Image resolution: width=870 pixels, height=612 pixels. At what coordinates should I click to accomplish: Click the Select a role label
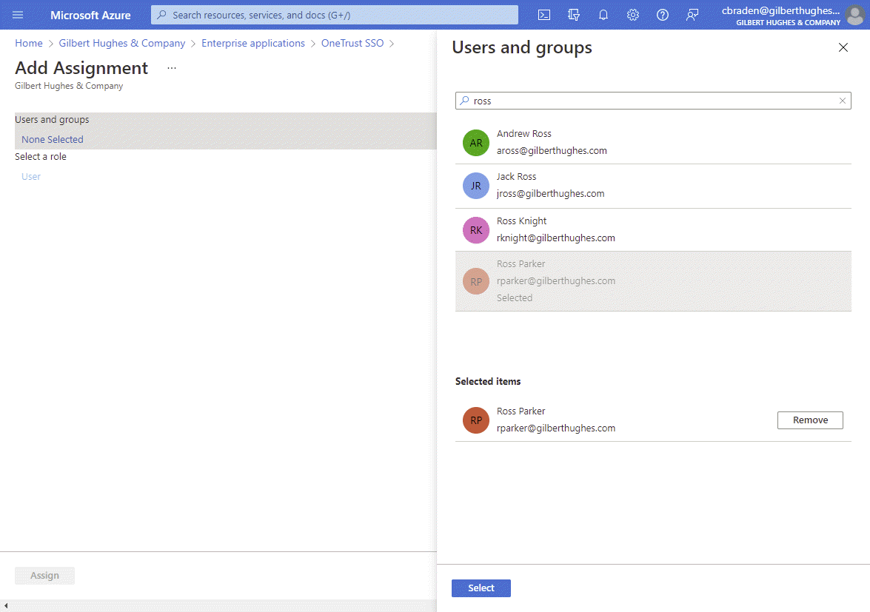(41, 157)
